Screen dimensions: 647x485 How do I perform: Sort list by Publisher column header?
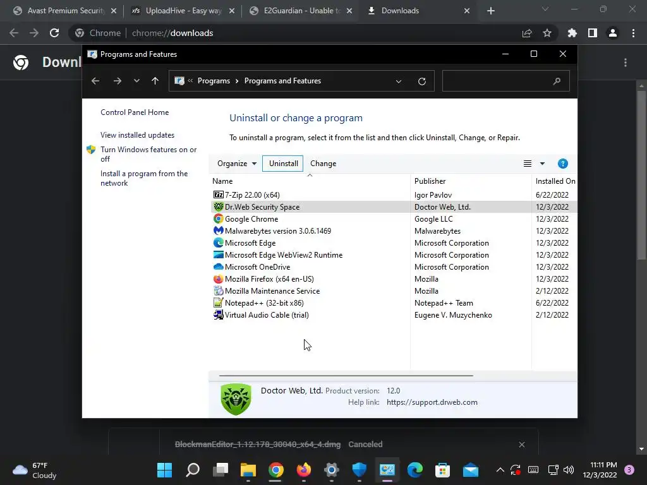click(x=471, y=181)
